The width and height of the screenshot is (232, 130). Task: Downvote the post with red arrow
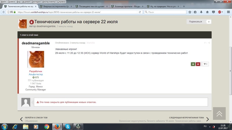pyautogui.click(x=198, y=64)
